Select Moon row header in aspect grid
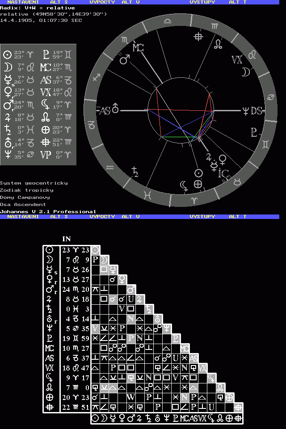Image resolution: width=286 pixels, height=429 pixels. (x=50, y=259)
